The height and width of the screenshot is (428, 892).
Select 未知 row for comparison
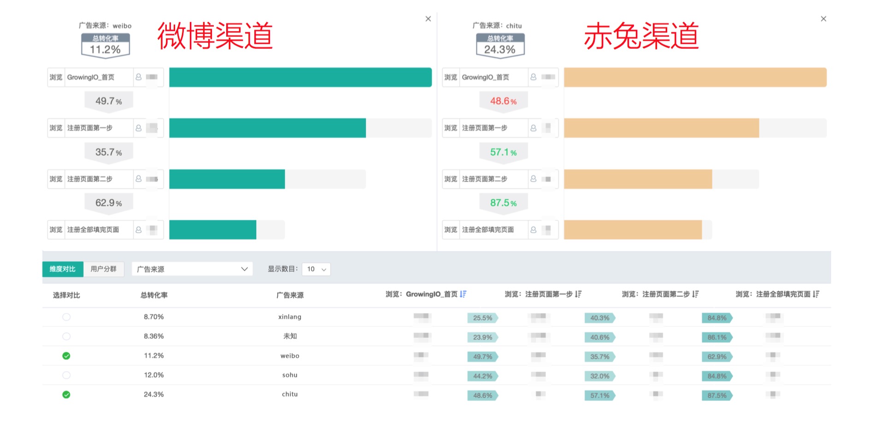tap(66, 336)
